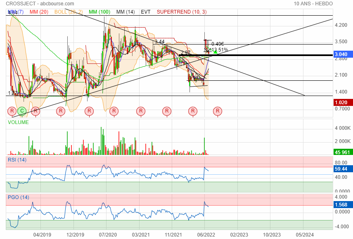Click the R marker right of the green C marker

pos(36,111)
